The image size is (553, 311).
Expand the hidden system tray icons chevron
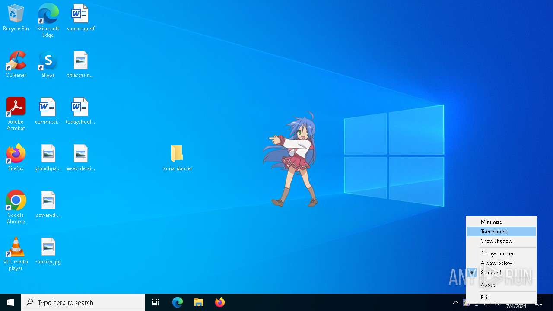[x=456, y=302]
